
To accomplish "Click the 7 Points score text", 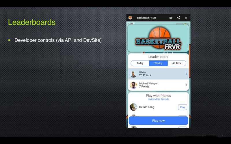I will [144, 87].
